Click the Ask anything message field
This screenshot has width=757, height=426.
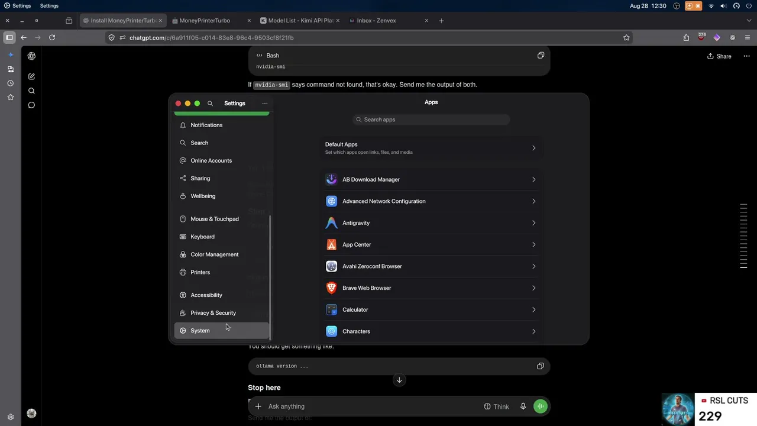point(373,406)
